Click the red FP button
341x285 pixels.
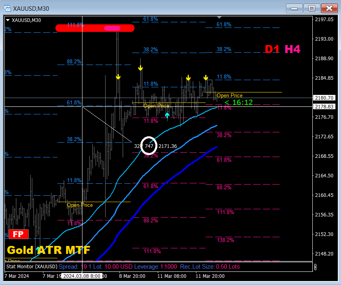(x=19, y=234)
